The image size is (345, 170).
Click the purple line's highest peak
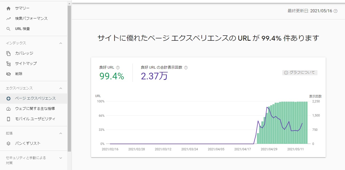(x=267, y=107)
